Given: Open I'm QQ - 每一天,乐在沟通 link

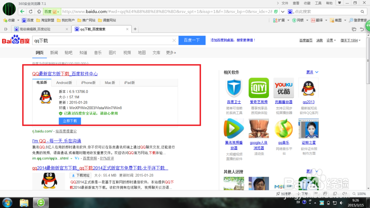Looking at the screenshot, I should pyautogui.click(x=57, y=141).
